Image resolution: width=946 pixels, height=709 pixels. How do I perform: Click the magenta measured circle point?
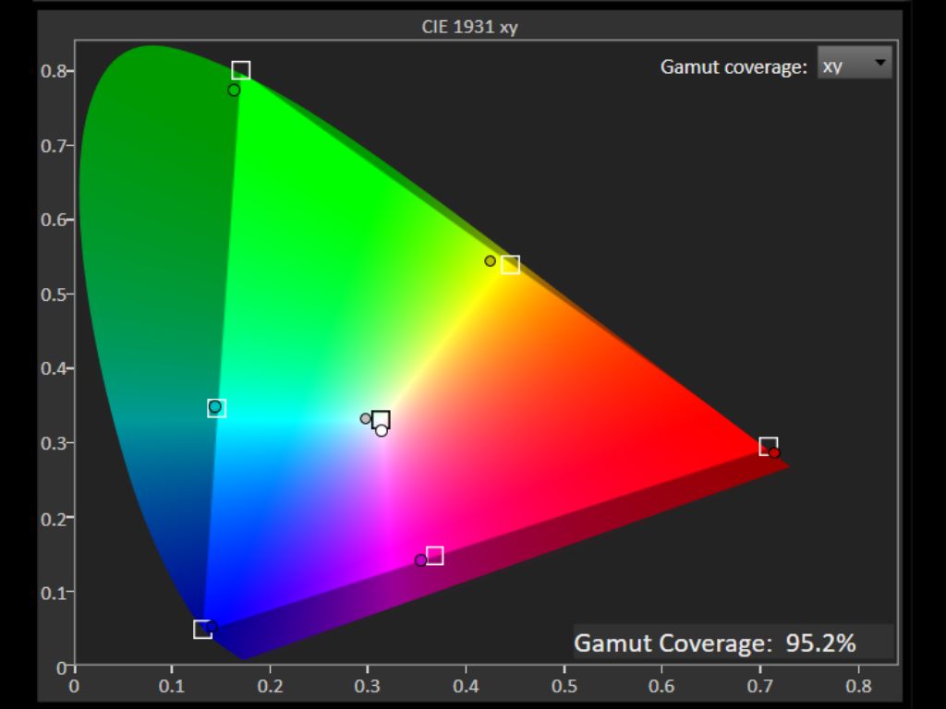420,560
